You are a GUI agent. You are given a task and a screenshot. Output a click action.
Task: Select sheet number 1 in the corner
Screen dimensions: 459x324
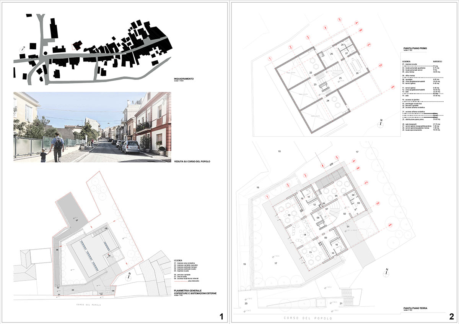[221, 316]
